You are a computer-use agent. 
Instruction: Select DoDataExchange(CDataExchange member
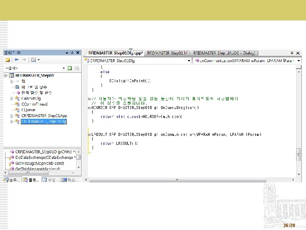coord(45,158)
